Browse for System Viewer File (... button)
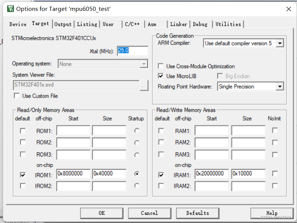 coord(144,86)
